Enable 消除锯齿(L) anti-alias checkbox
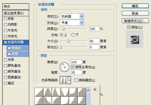151x105 pixels. point(76,80)
